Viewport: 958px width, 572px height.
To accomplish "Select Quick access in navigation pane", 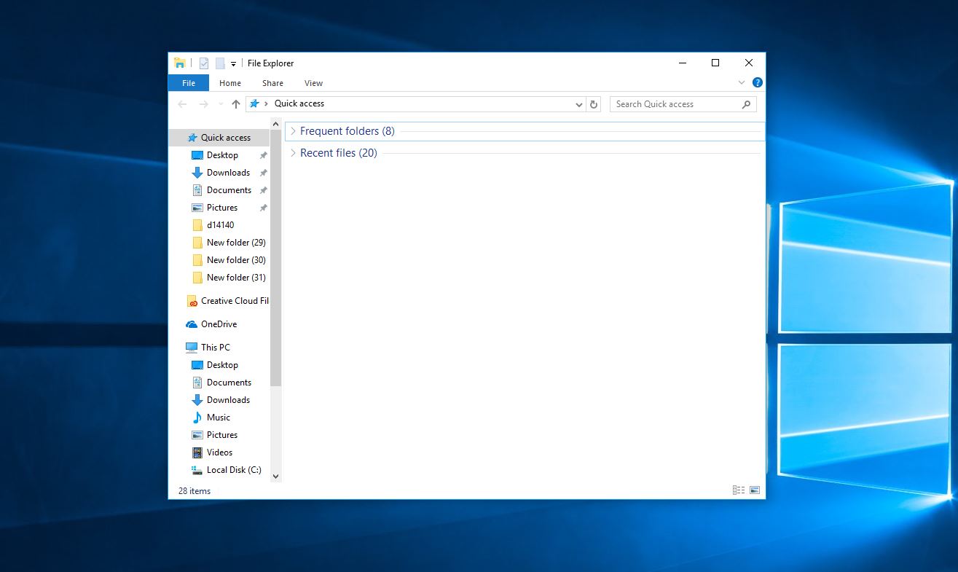I will point(219,138).
